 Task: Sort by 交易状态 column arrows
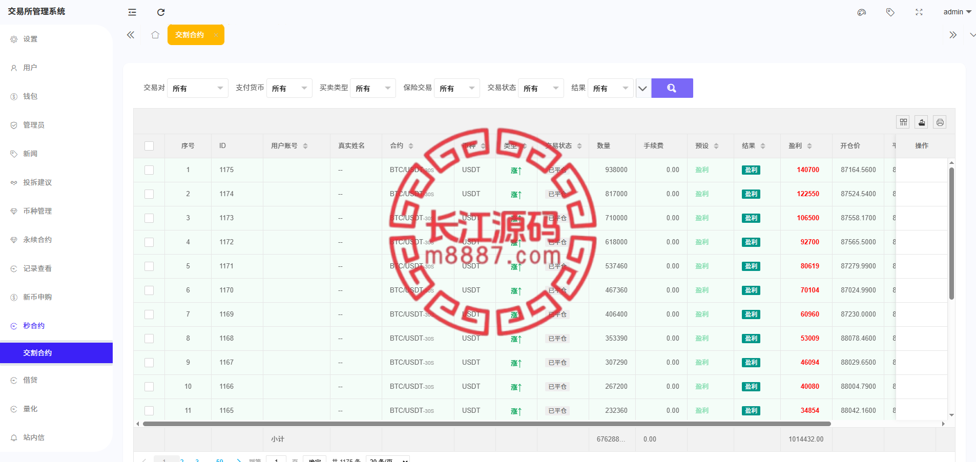(x=579, y=146)
